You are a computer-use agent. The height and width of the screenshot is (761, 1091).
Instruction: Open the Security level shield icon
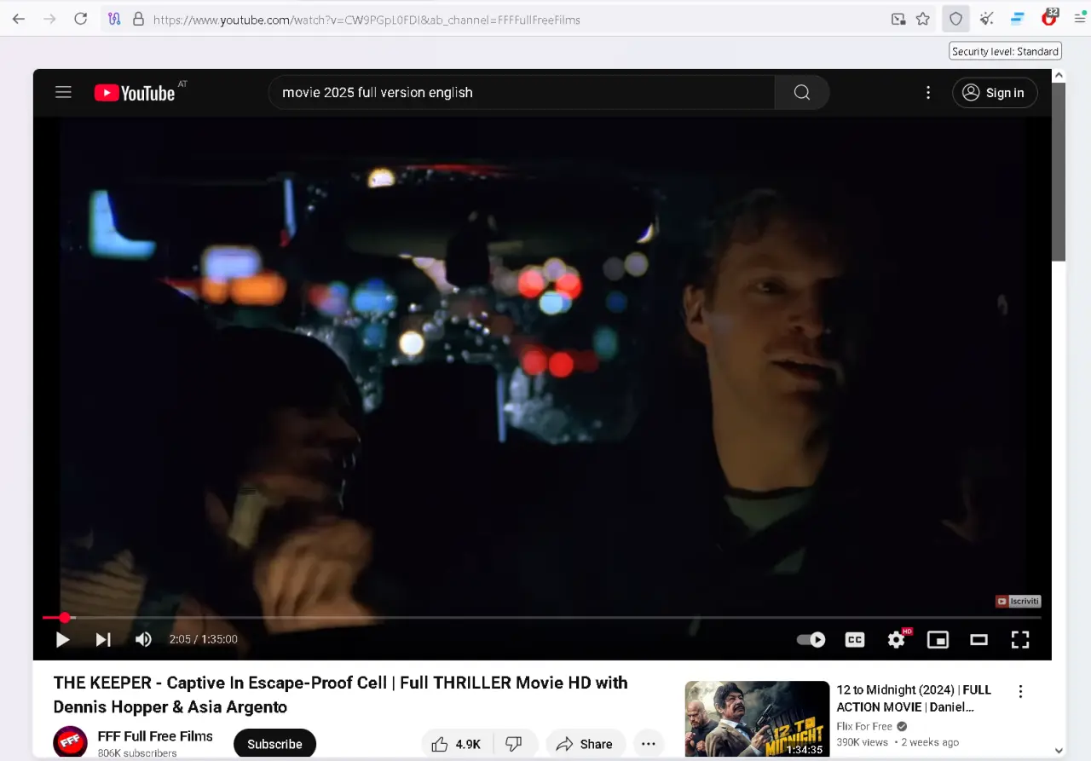[x=956, y=19]
